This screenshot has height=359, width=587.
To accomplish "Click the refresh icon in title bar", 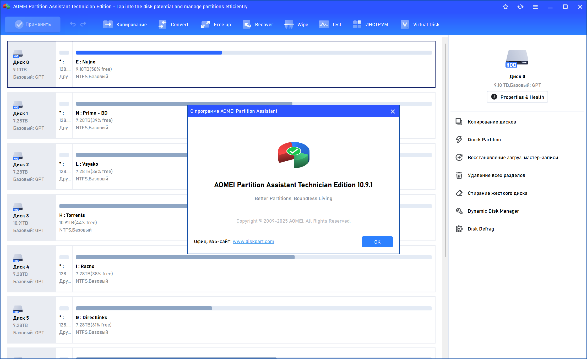I will pos(520,7).
